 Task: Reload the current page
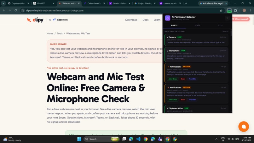pyautogui.click(x=15, y=10)
